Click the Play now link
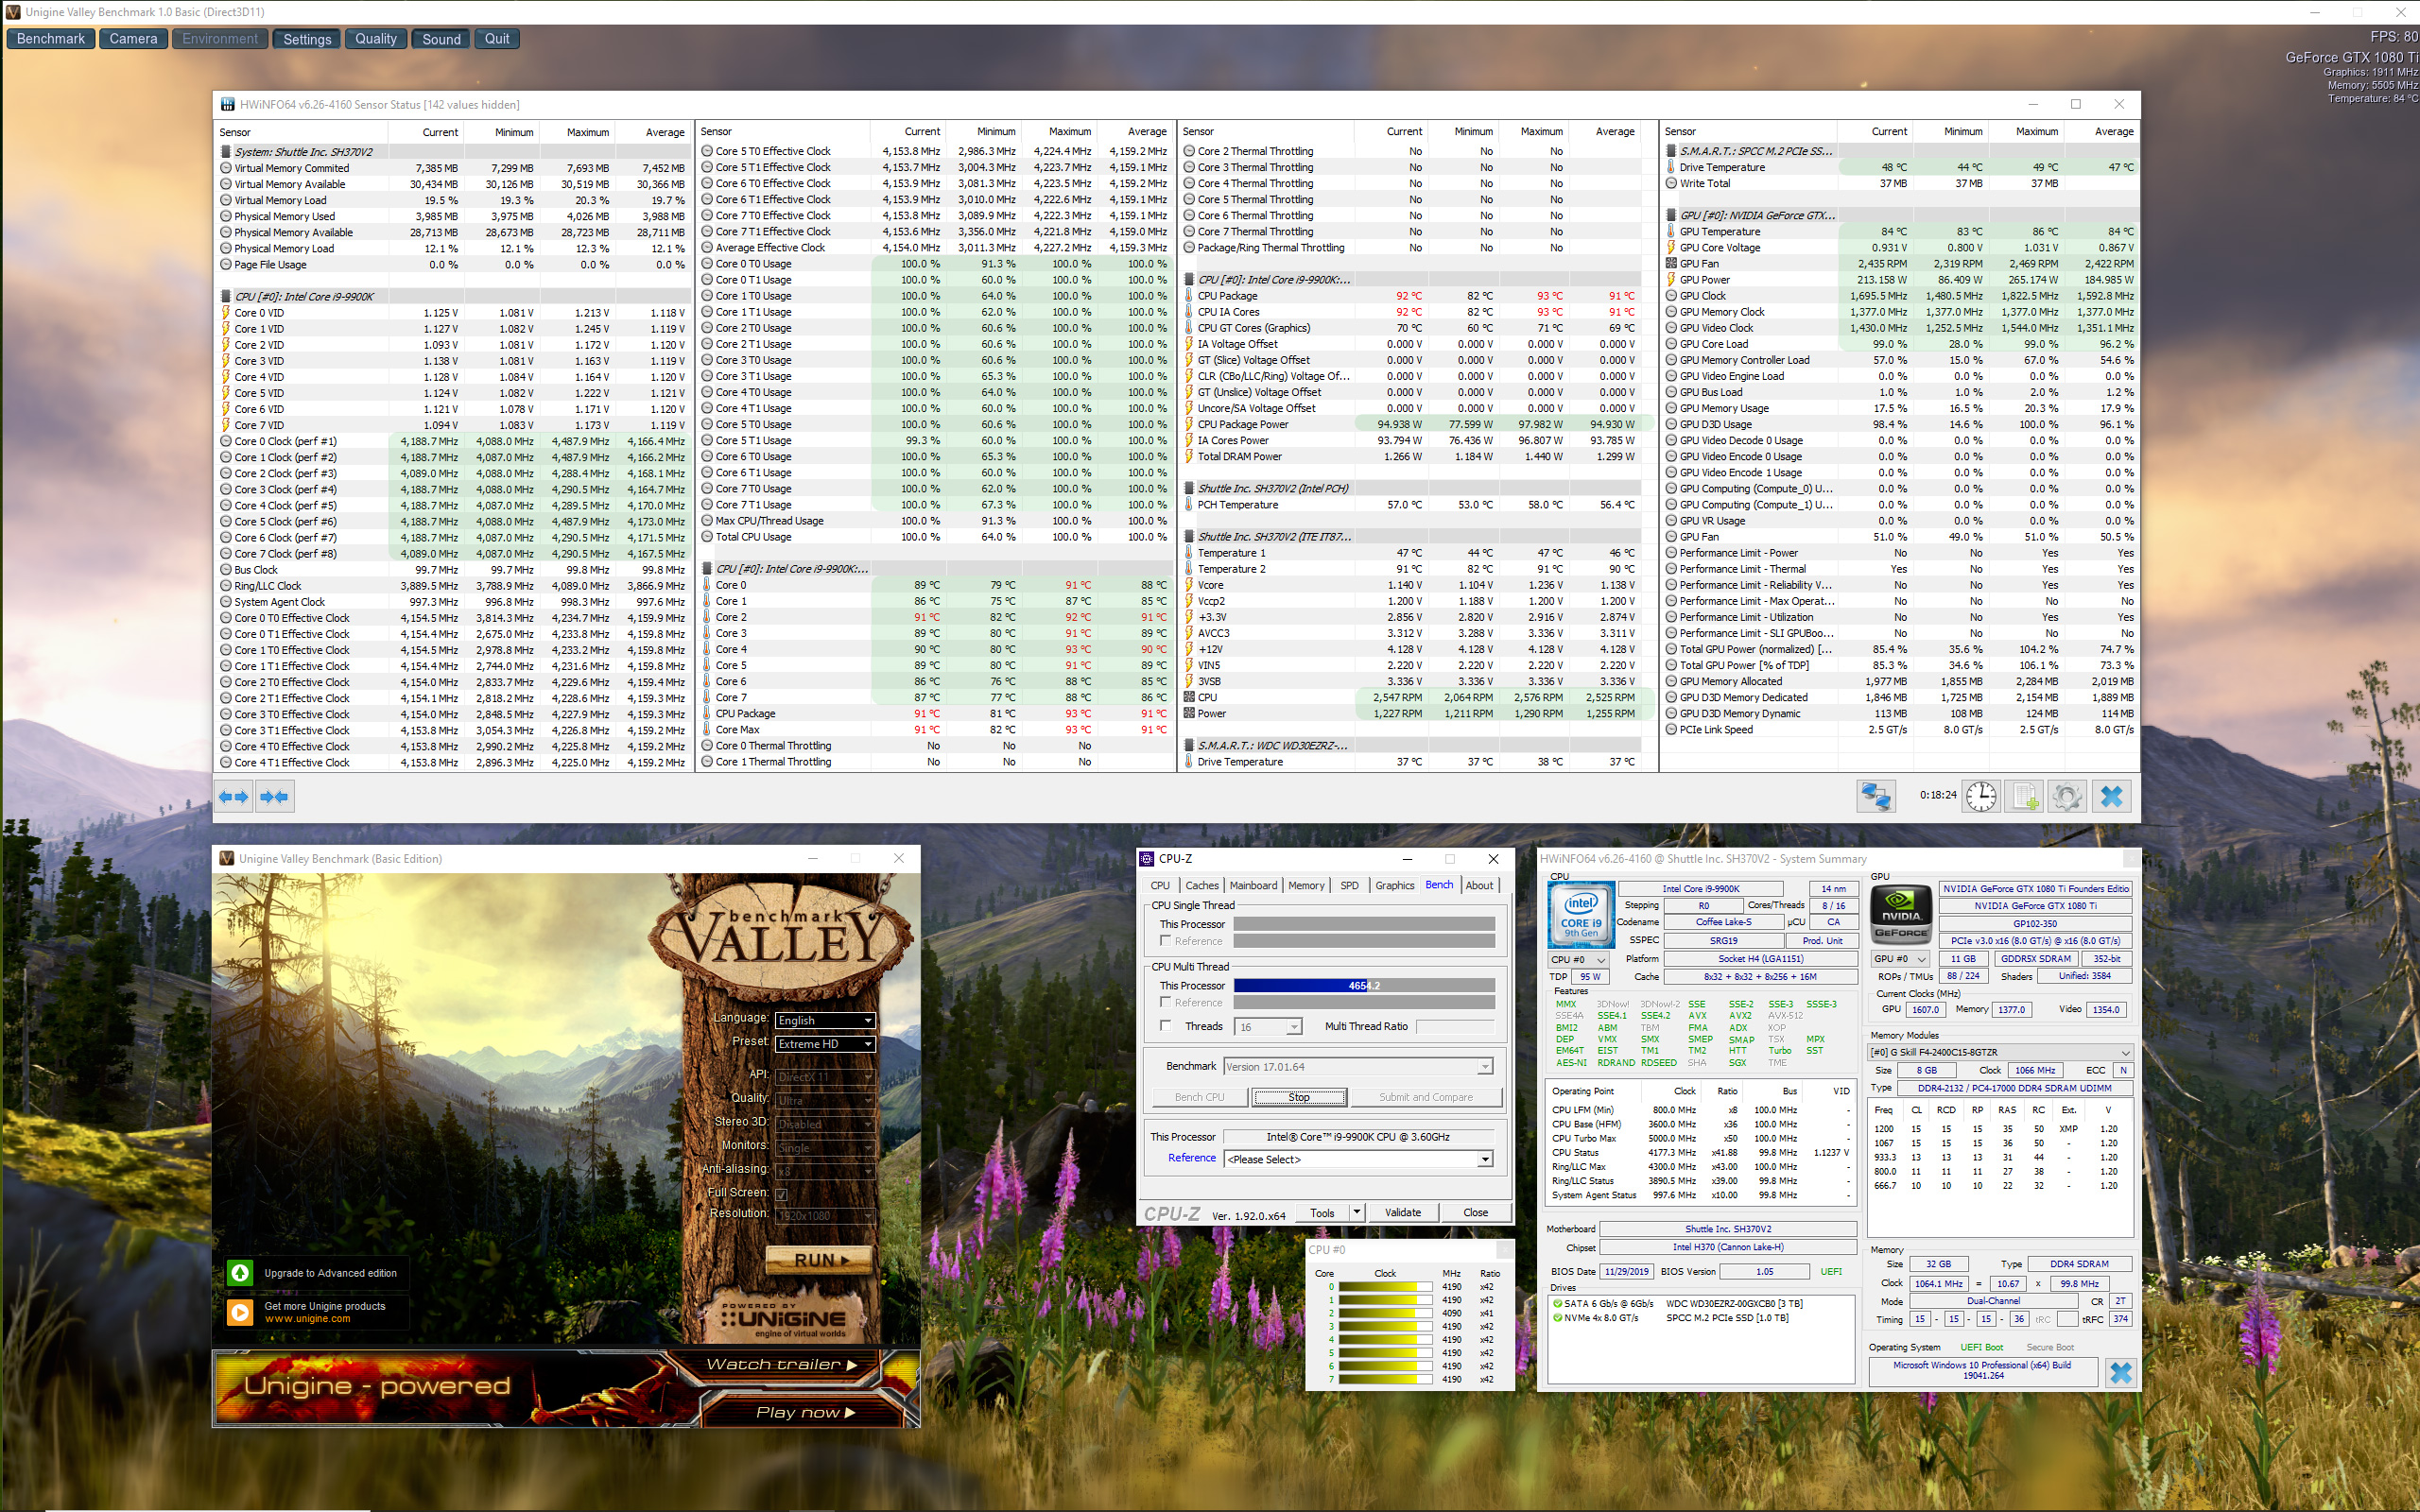This screenshot has height=1512, width=2420. point(805,1412)
